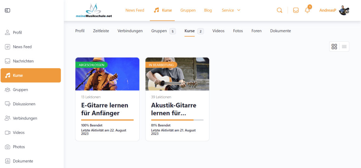Open E-Gitarre lernen für Anfänger course title
This screenshot has height=168, width=361.
104,109
